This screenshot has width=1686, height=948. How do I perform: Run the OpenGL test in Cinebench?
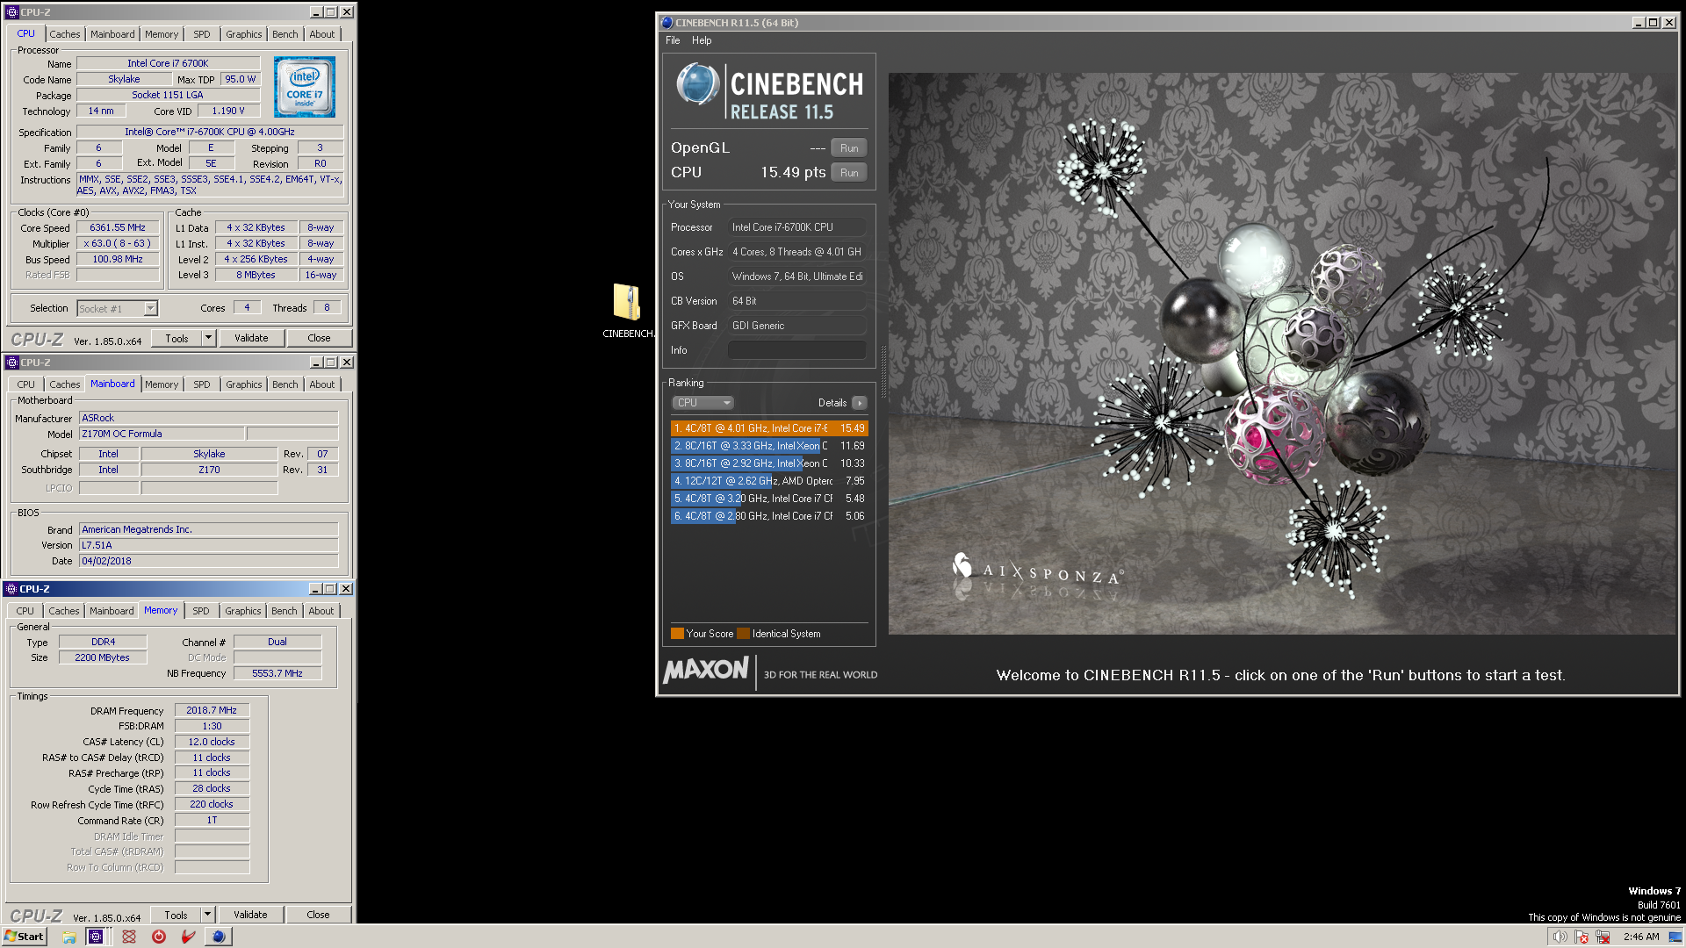tap(849, 148)
